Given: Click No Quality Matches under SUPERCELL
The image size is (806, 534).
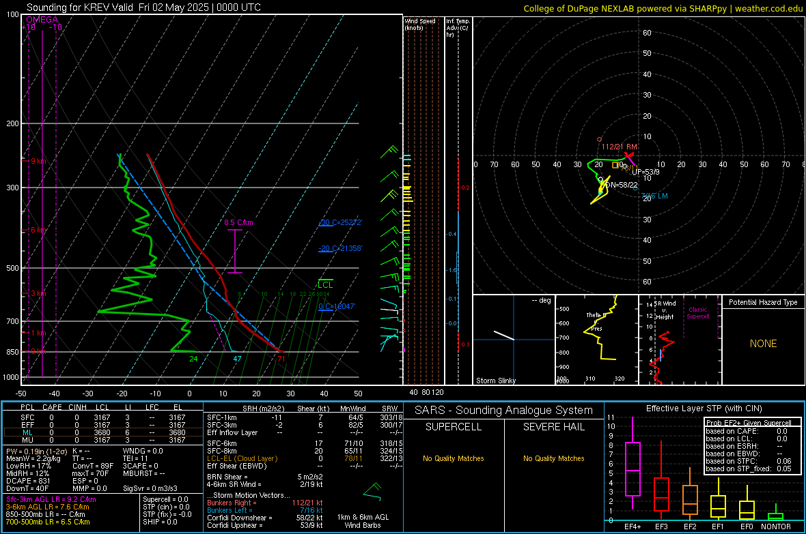Looking at the screenshot, I should click(454, 458).
